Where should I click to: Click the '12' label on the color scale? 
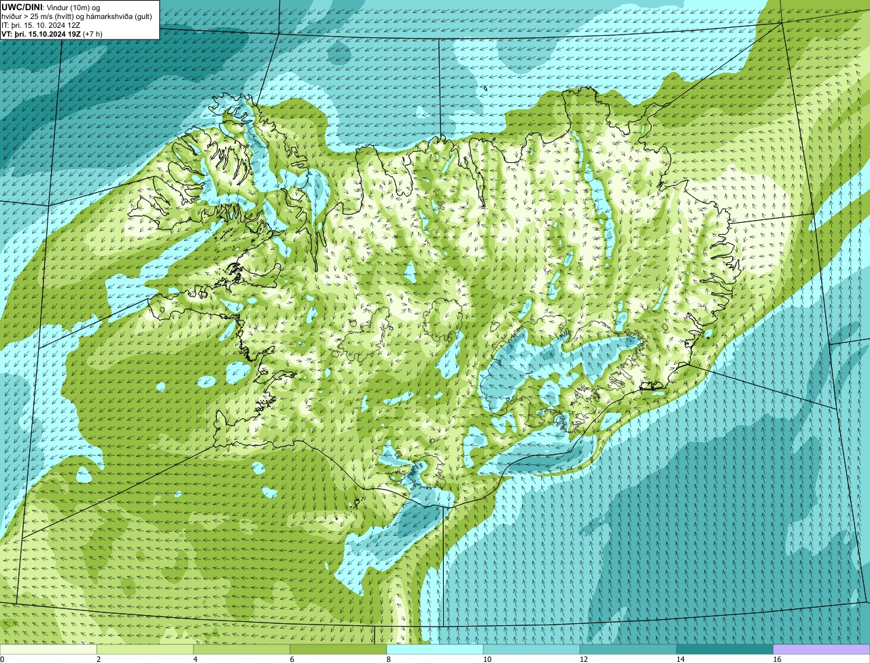[584, 659]
